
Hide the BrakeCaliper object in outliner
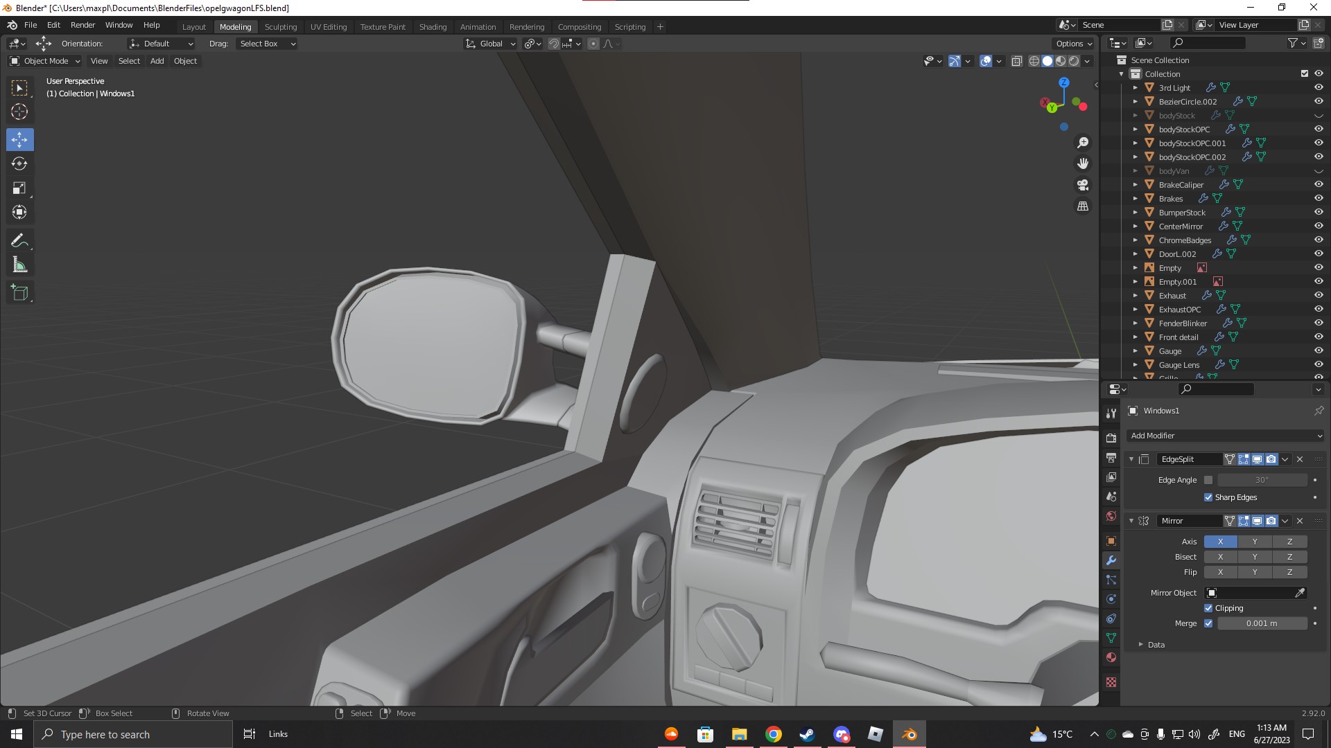tap(1319, 185)
